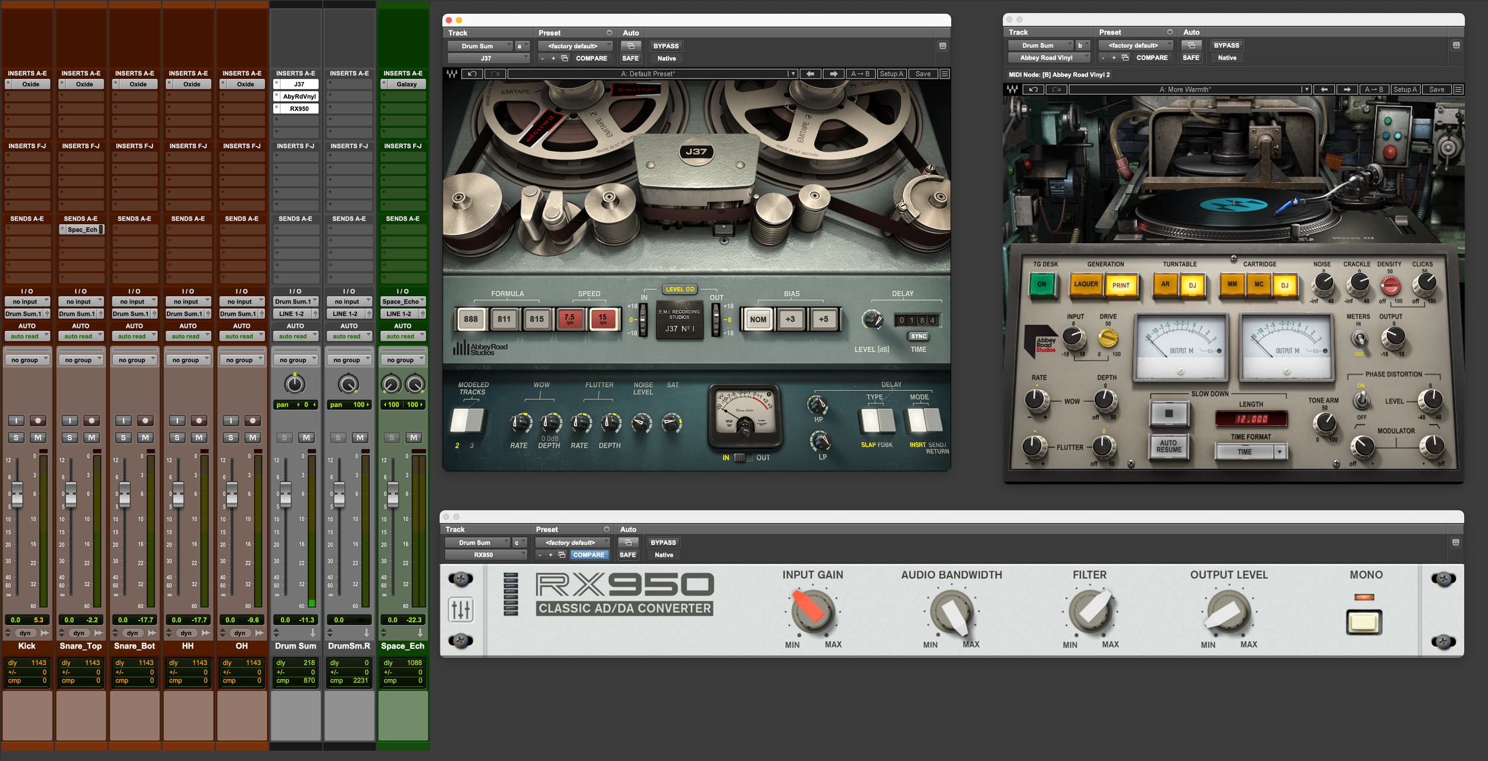
Task: Toggle the RX950 MONO switch
Action: point(1364,622)
